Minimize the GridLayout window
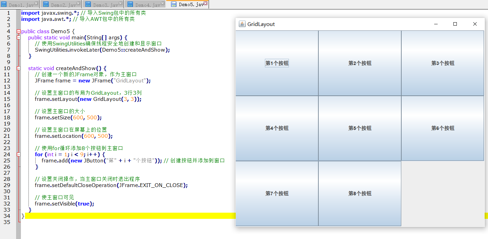 tap(436, 24)
